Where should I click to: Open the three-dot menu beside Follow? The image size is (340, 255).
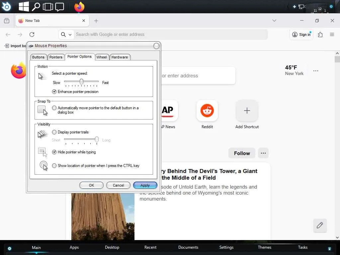pyautogui.click(x=263, y=153)
